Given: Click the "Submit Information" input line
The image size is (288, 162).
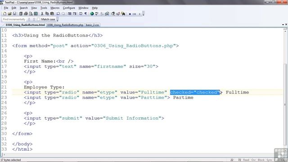Looking at the screenshot, I should point(94,118).
